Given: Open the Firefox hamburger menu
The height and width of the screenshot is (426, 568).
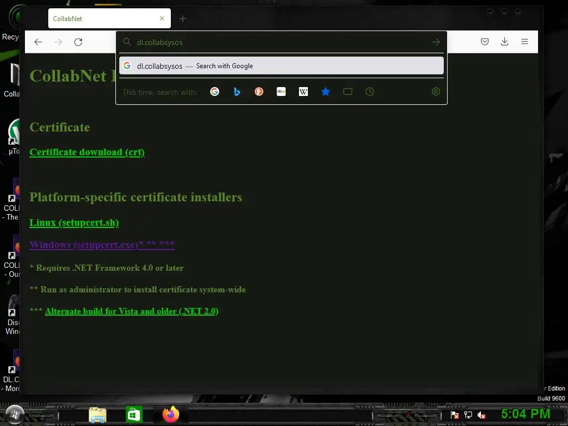Looking at the screenshot, I should [525, 42].
